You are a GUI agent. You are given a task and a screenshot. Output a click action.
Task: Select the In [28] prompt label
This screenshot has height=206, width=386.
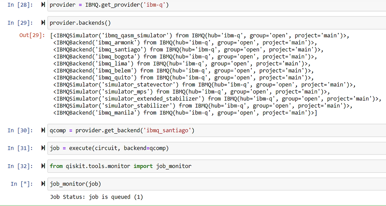(20, 5)
